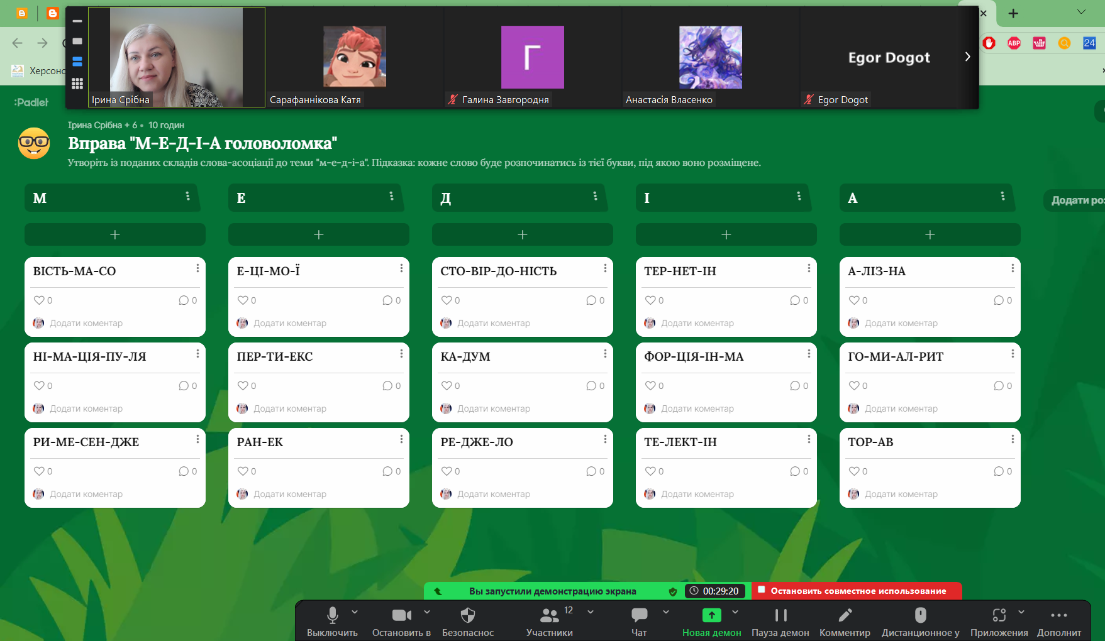1105x641 pixels.
Task: Expand participants options arrow
Action: pos(591,611)
